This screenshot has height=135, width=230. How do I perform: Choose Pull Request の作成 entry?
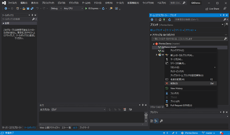pos(190,106)
